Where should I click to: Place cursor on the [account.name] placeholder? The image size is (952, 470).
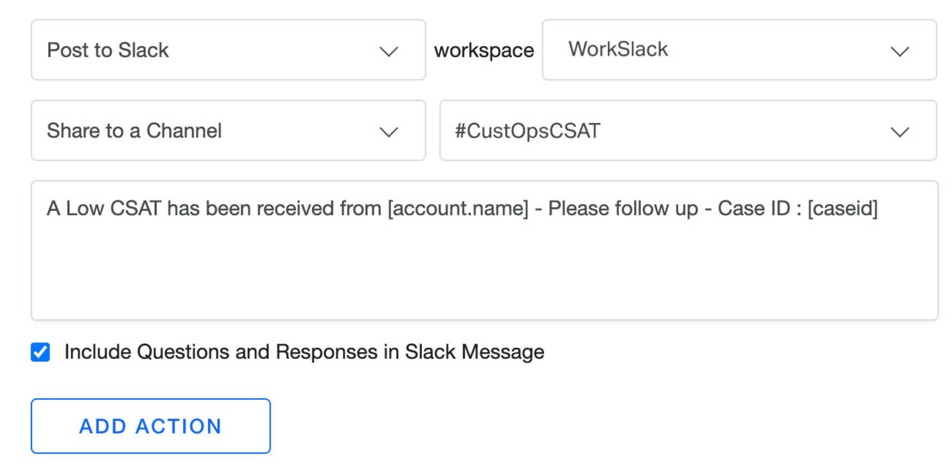pos(457,209)
